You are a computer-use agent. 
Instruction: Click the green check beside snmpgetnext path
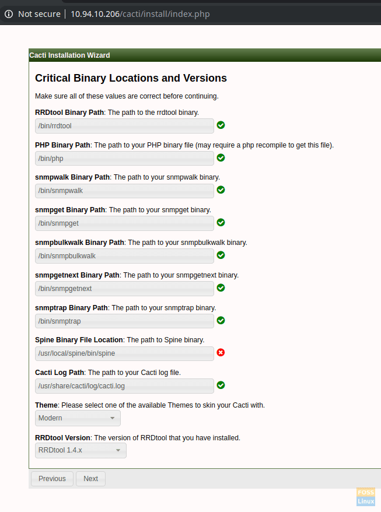tap(221, 287)
